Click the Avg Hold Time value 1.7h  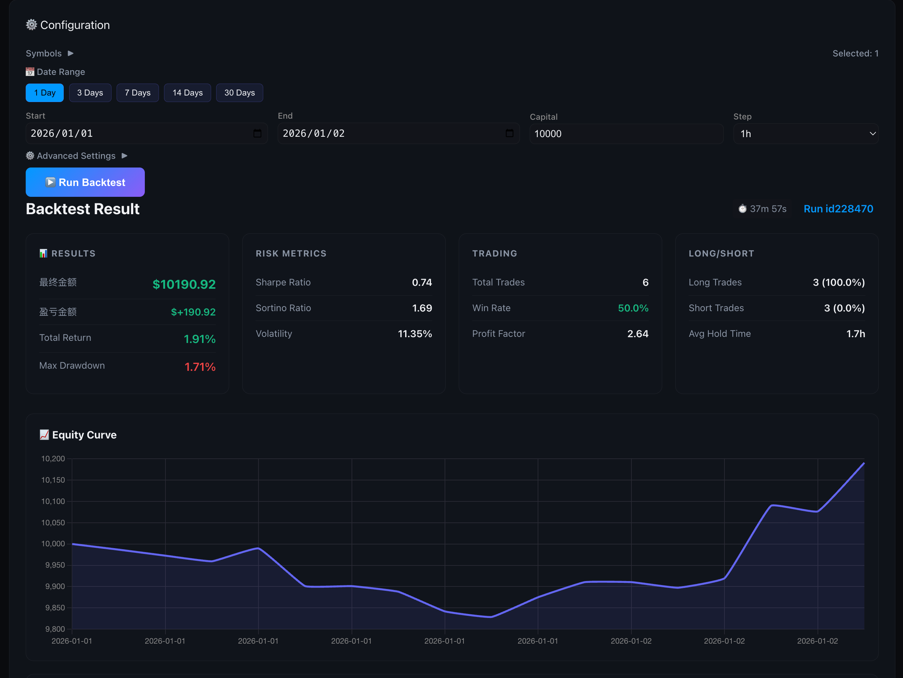coord(855,334)
